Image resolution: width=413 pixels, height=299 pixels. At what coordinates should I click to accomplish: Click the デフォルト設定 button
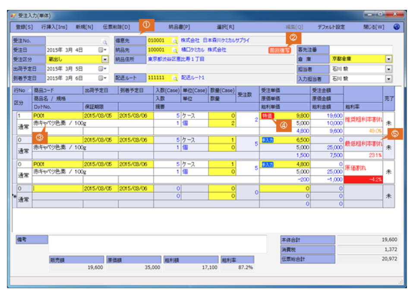tap(331, 27)
